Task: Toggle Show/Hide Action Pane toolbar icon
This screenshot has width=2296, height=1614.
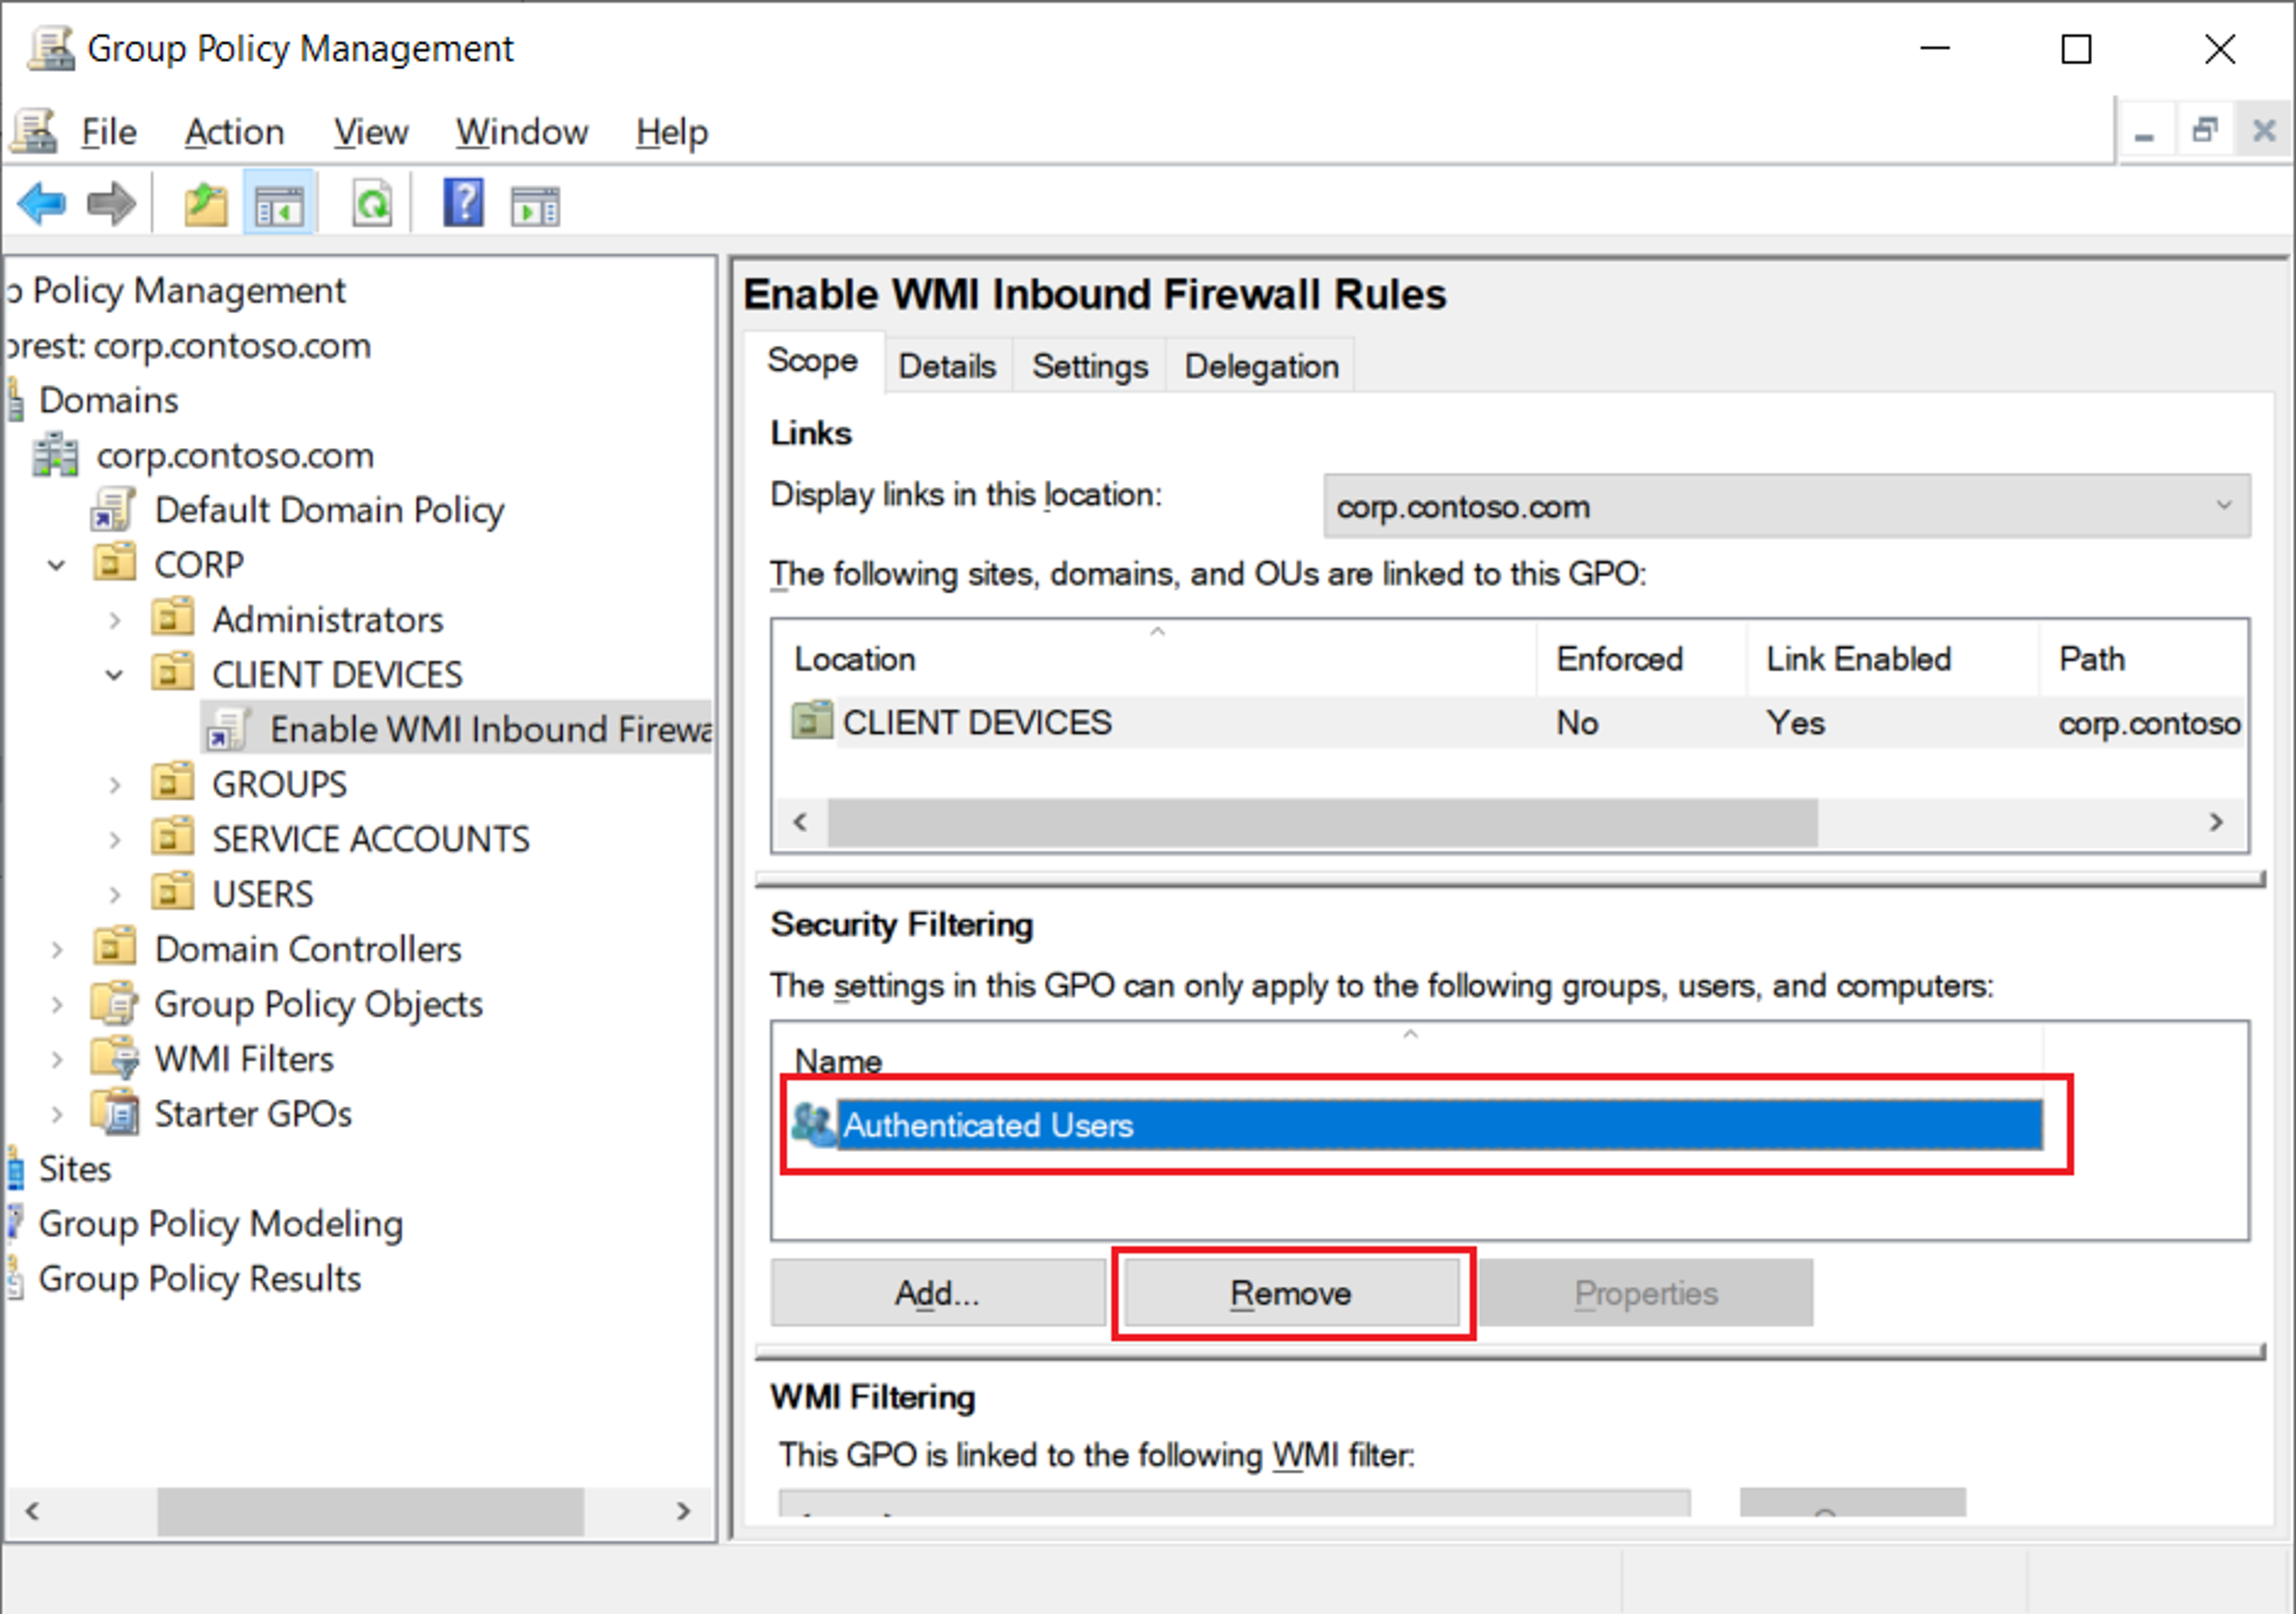Action: pyautogui.click(x=535, y=207)
